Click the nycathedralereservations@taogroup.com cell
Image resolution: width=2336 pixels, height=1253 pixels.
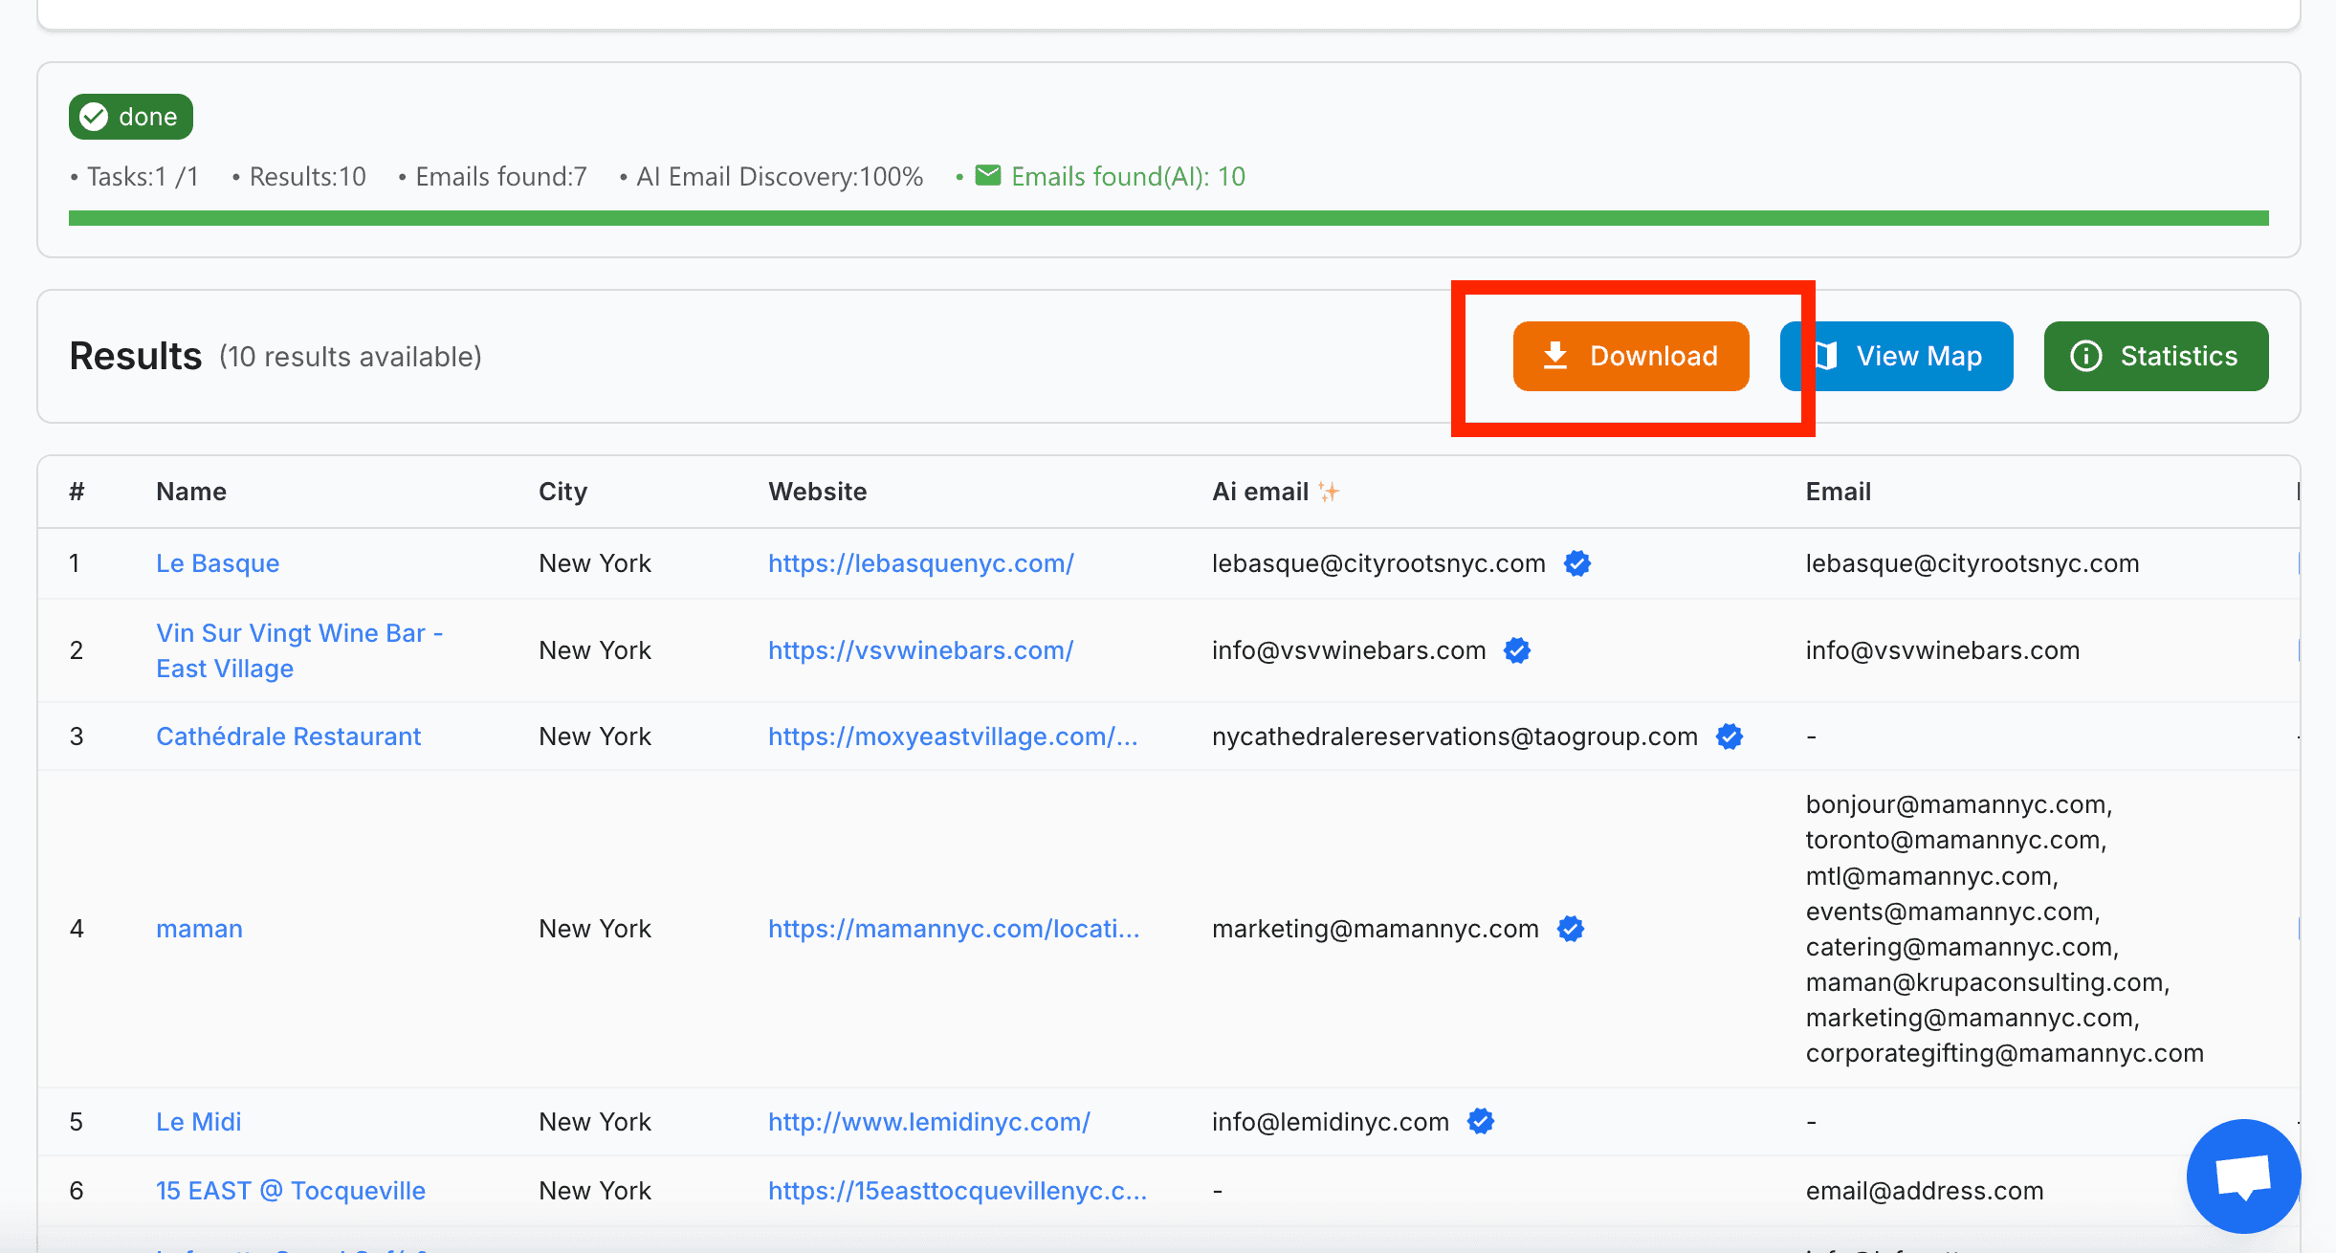tap(1455, 736)
